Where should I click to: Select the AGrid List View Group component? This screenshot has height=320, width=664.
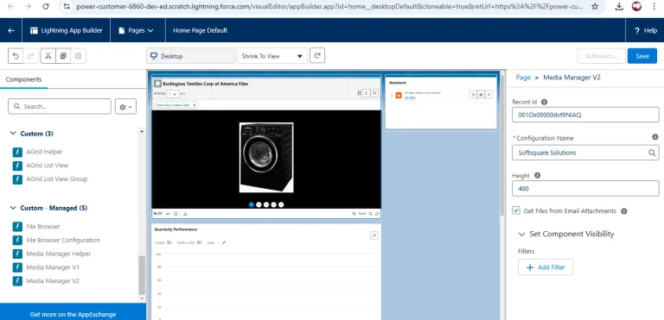click(x=57, y=179)
